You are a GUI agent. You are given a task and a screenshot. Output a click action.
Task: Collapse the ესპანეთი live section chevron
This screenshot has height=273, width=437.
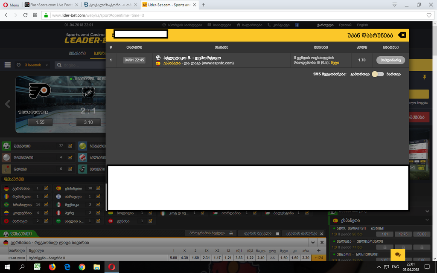click(427, 221)
